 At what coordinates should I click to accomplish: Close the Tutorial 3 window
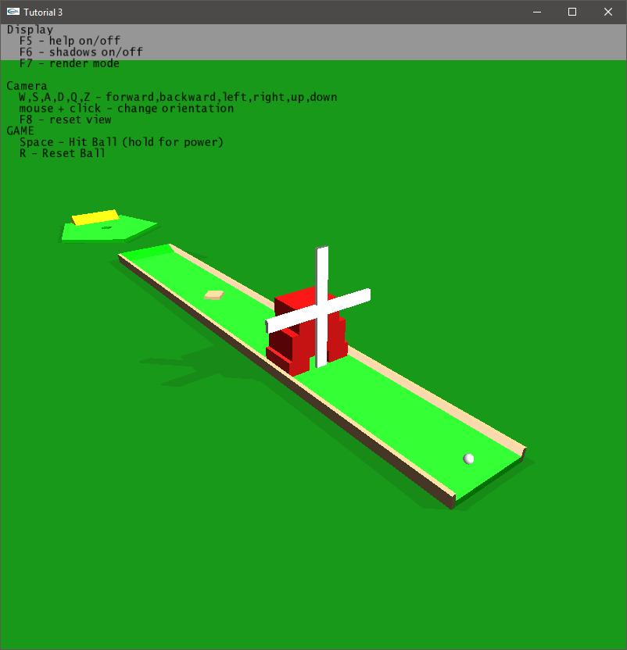(x=608, y=12)
